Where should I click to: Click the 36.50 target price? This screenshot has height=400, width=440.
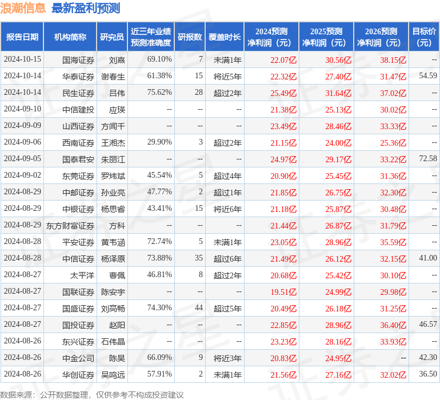pyautogui.click(x=428, y=374)
